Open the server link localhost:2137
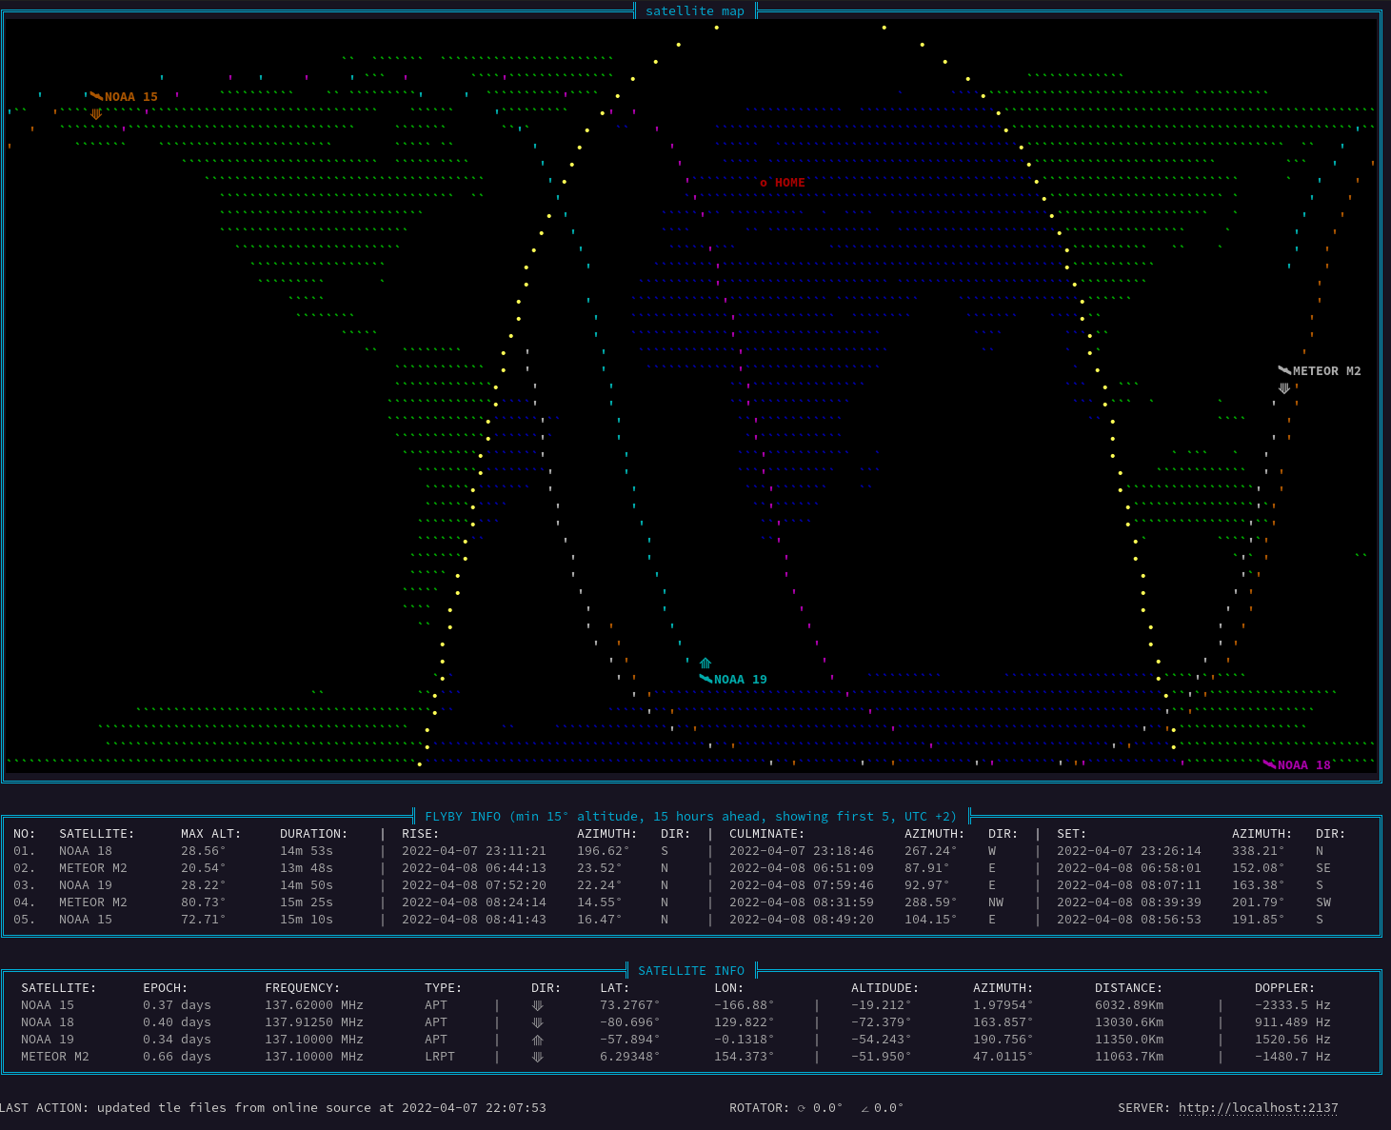1391x1130 pixels. (1259, 1108)
